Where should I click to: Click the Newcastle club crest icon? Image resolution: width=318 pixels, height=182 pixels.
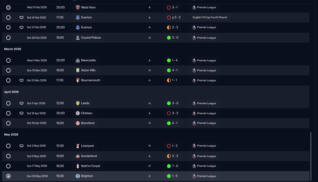click(x=78, y=60)
